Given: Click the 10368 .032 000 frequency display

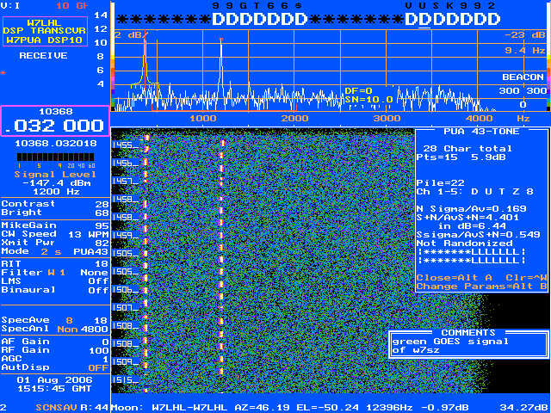Looking at the screenshot, I should pos(55,121).
